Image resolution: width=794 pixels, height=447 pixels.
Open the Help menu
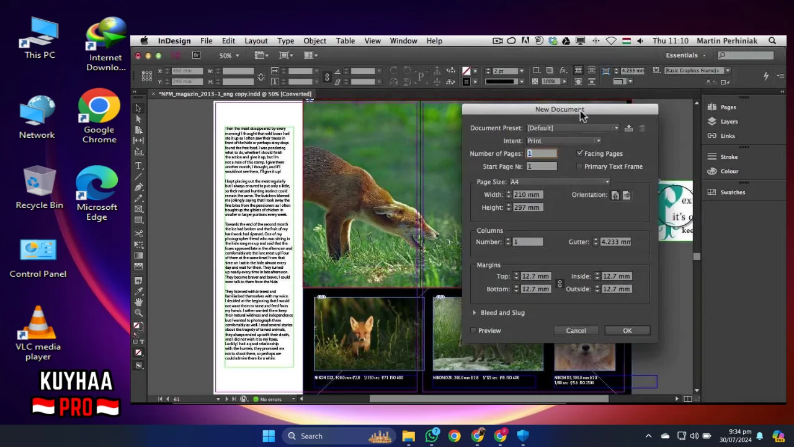(434, 41)
